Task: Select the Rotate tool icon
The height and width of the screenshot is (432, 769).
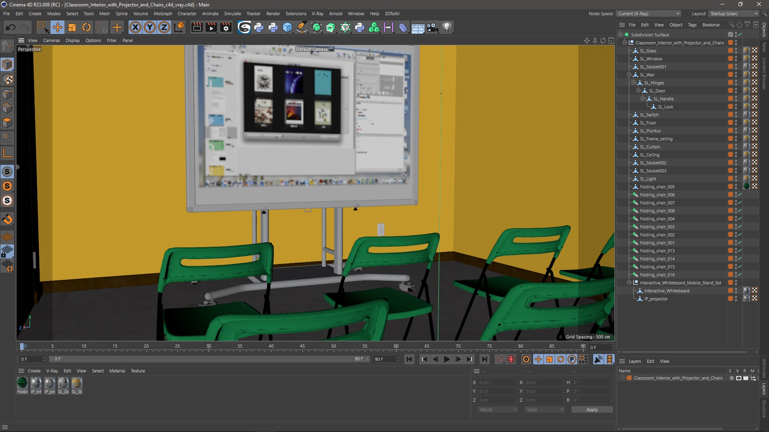Action: (x=86, y=27)
